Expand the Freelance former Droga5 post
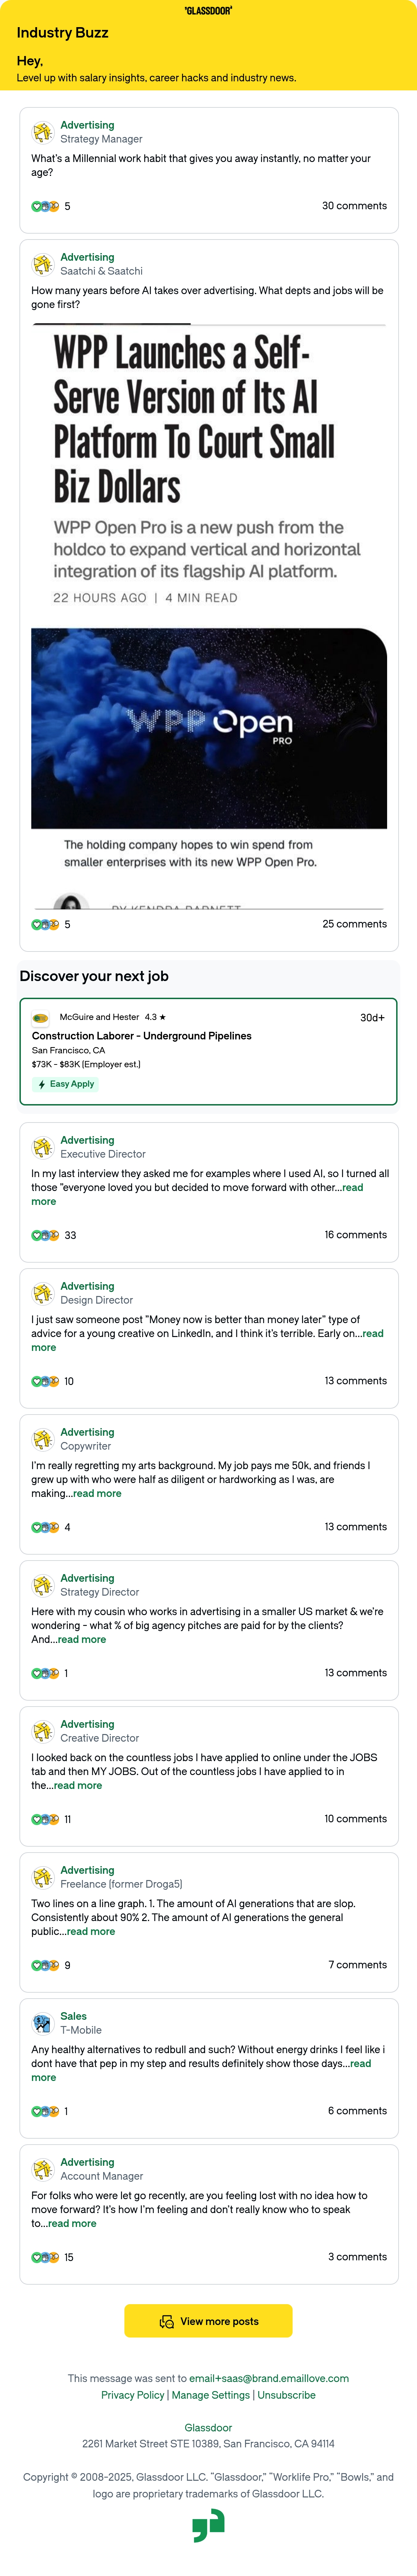The height and width of the screenshot is (2576, 417). click(x=91, y=1932)
